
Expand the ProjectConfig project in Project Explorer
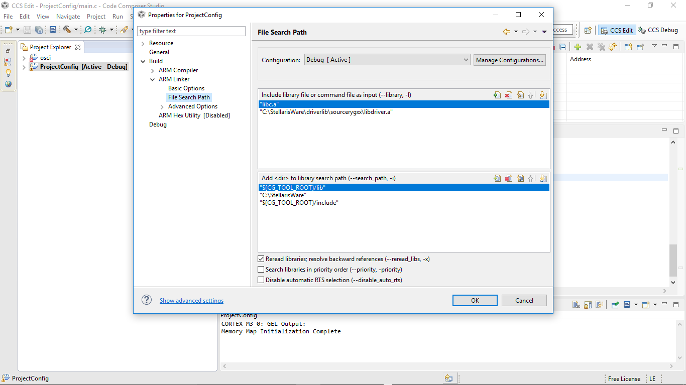[24, 67]
